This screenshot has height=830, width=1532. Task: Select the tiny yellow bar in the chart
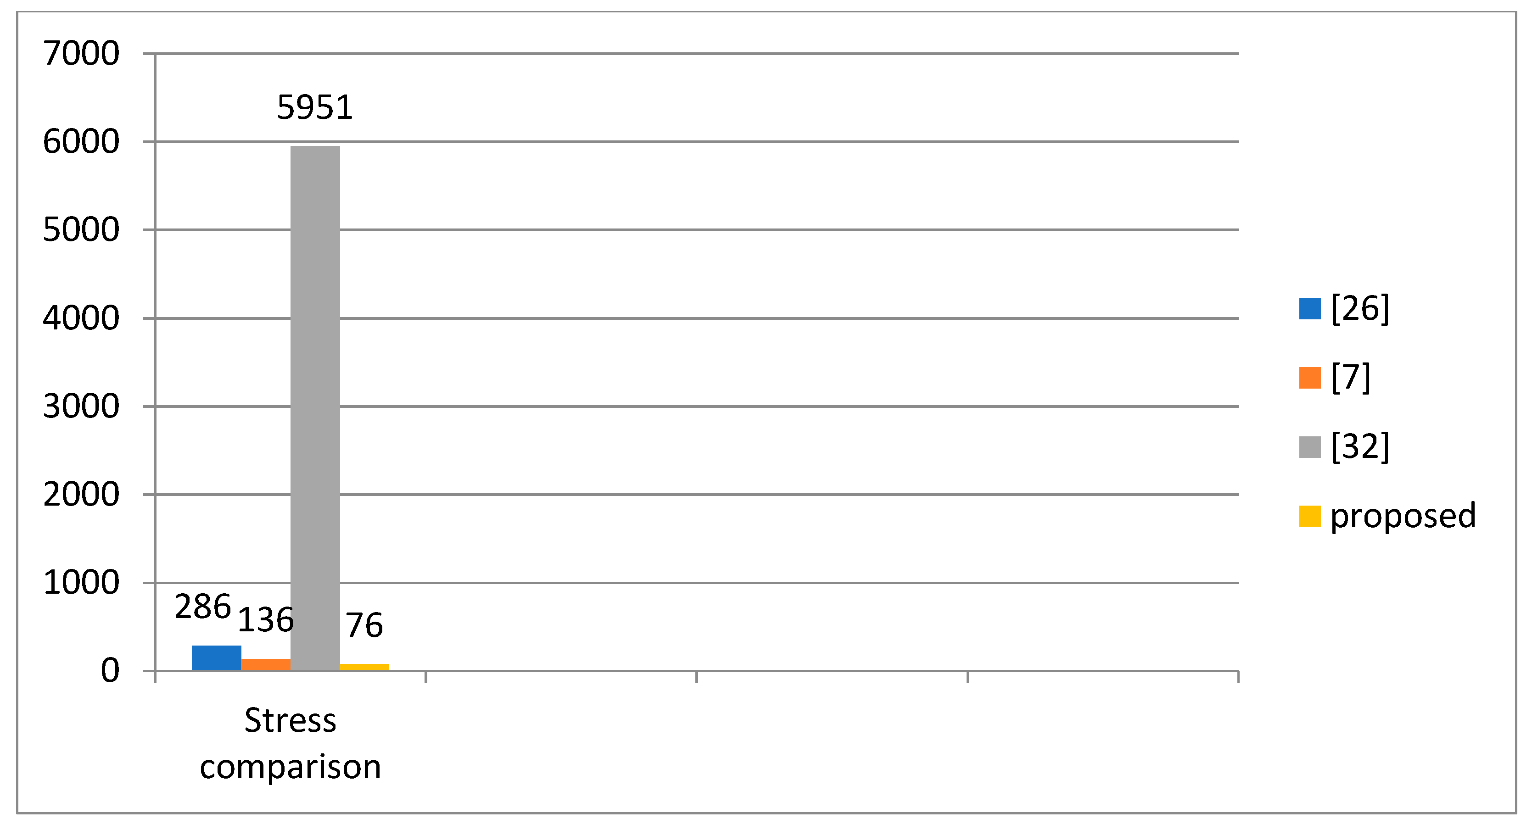[x=364, y=667]
